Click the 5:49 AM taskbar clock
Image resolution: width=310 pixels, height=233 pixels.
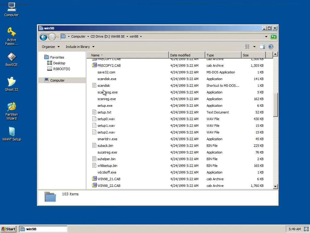pyautogui.click(x=295, y=229)
